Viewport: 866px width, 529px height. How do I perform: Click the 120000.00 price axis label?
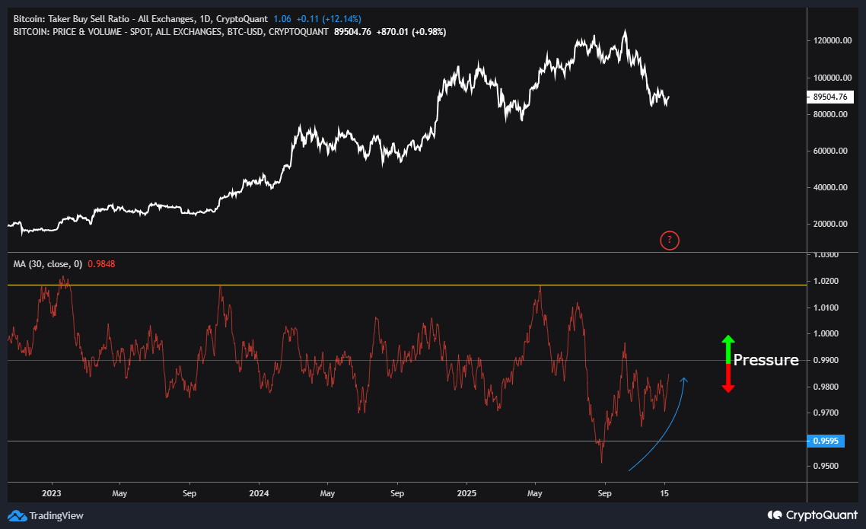click(x=829, y=41)
